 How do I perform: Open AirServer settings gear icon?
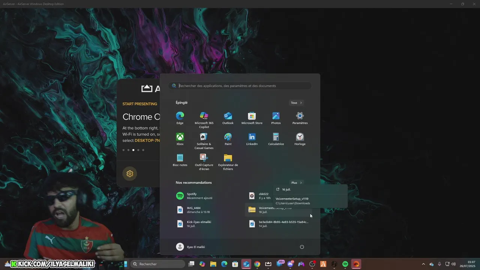[130, 174]
